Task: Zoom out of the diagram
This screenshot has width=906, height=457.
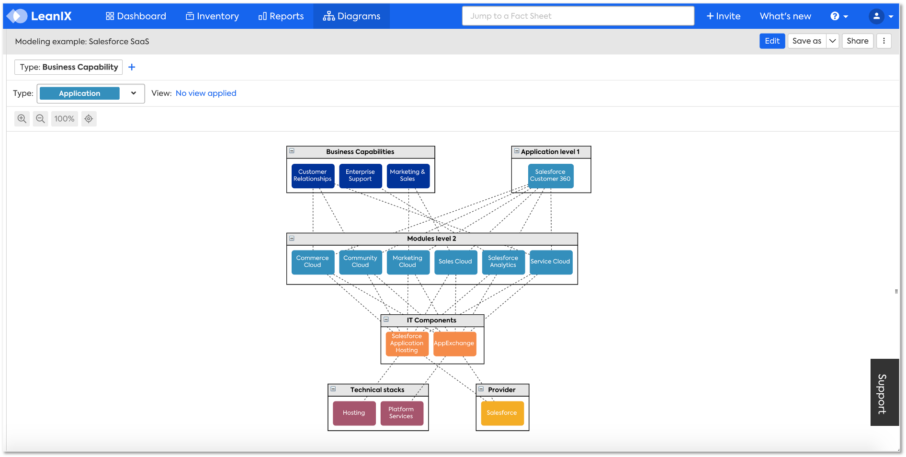Action: pos(41,119)
